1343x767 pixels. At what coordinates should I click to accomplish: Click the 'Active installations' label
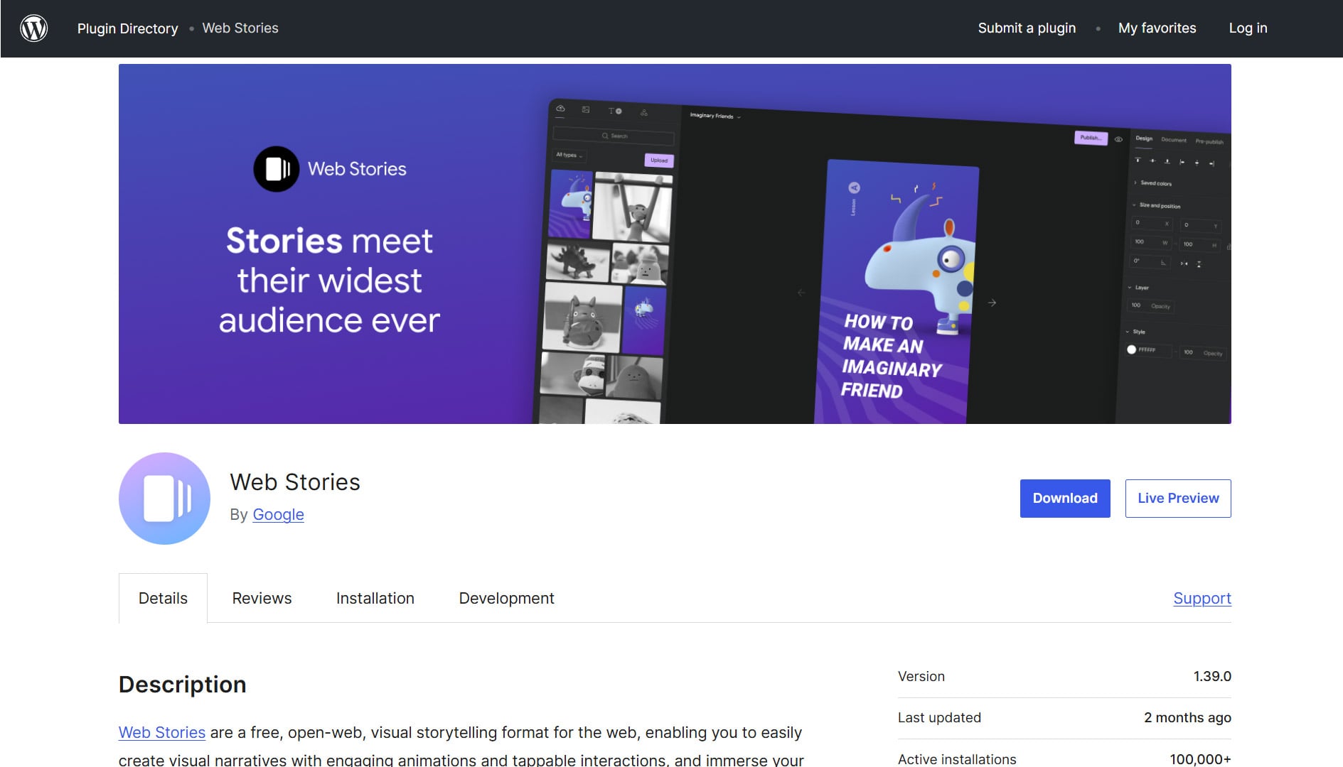(x=957, y=758)
